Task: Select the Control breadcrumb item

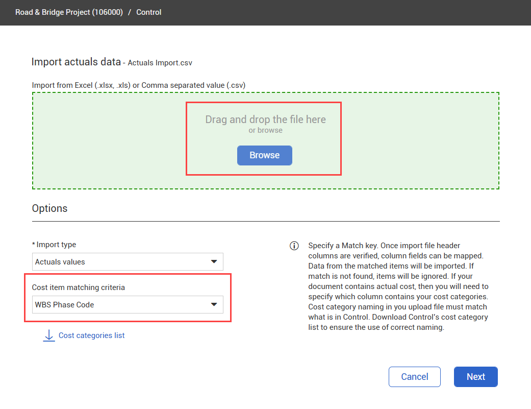Action: 149,12
